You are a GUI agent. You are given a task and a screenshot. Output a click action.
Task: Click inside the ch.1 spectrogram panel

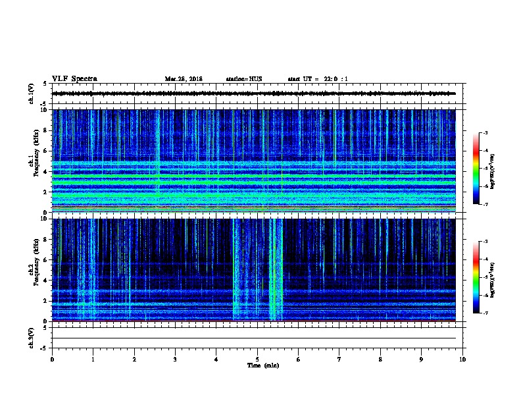pyautogui.click(x=254, y=161)
